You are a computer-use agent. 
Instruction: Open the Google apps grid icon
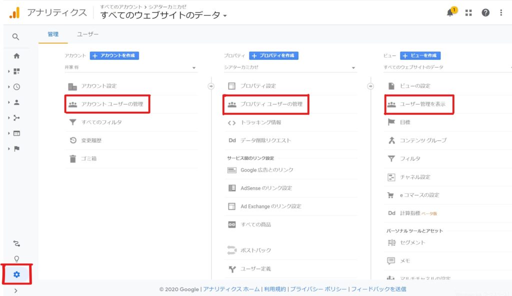pyautogui.click(x=468, y=13)
